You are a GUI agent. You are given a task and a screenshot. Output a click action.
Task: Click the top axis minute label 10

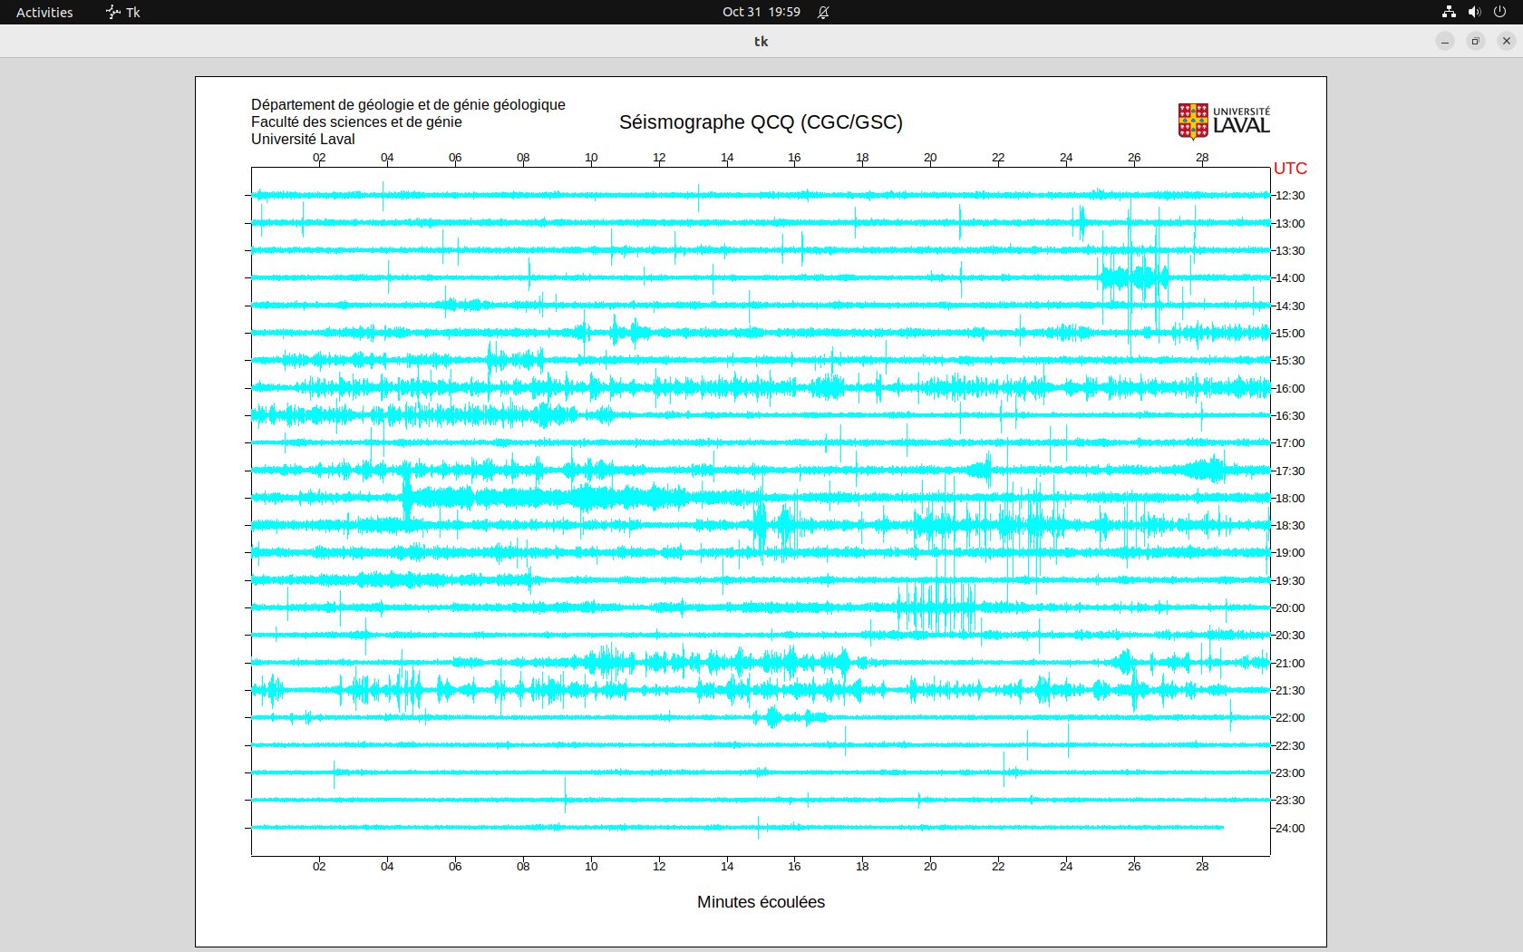click(591, 158)
